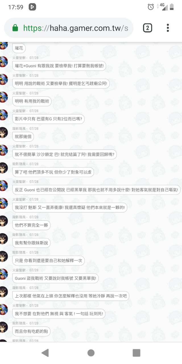182x364 pixels.
Task: Tap the battery status icon
Action: pos(171,7)
